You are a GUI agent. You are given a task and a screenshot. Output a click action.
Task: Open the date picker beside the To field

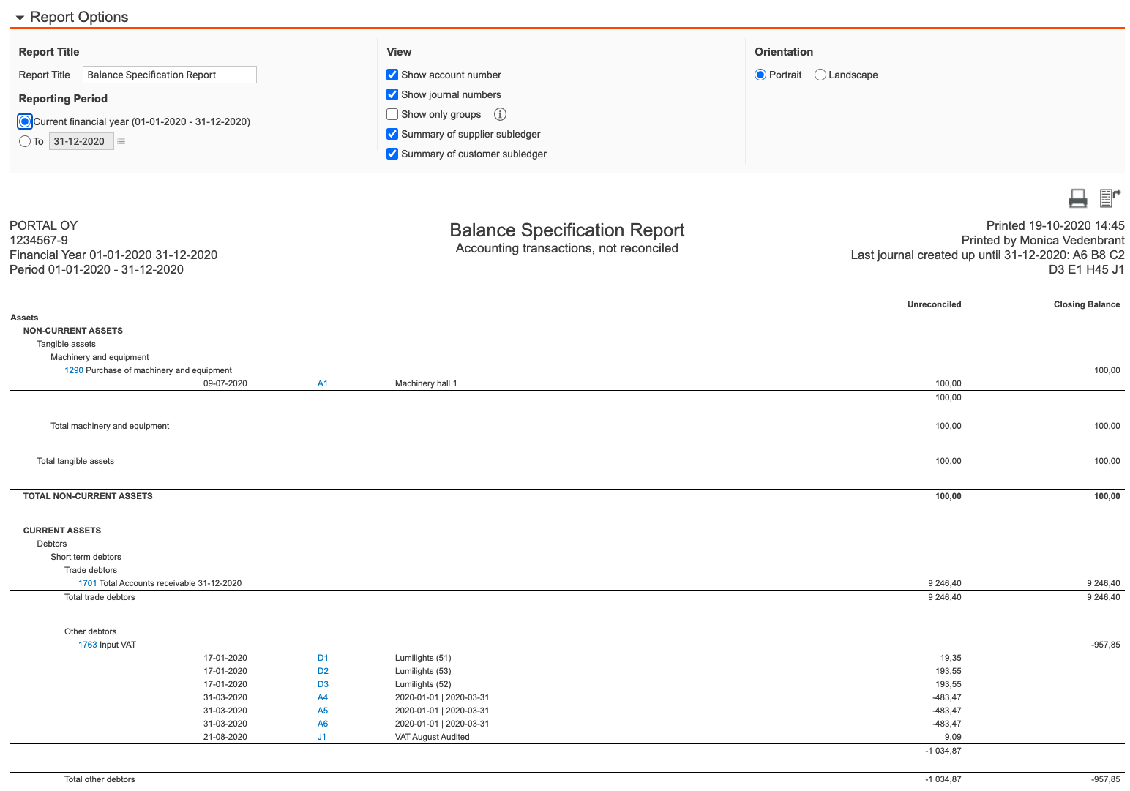coord(121,140)
